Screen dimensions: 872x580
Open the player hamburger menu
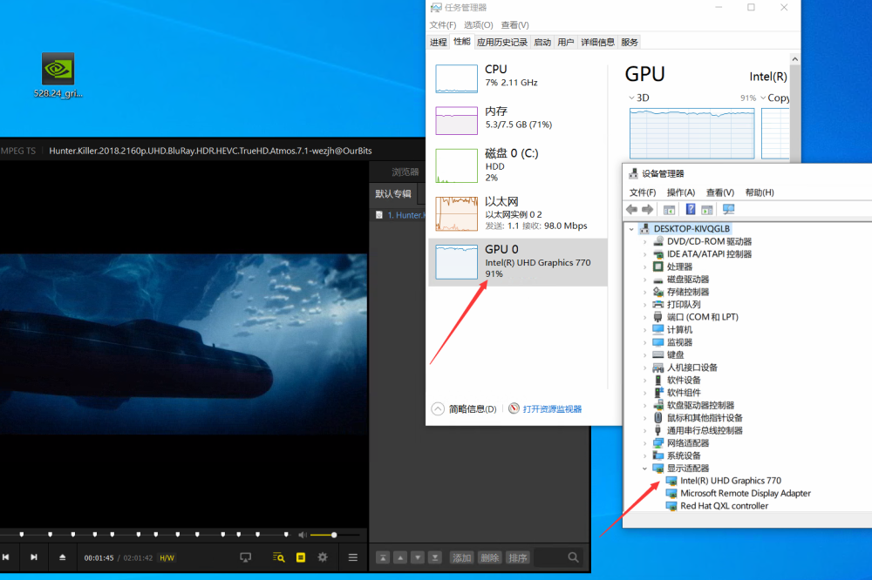coord(352,557)
